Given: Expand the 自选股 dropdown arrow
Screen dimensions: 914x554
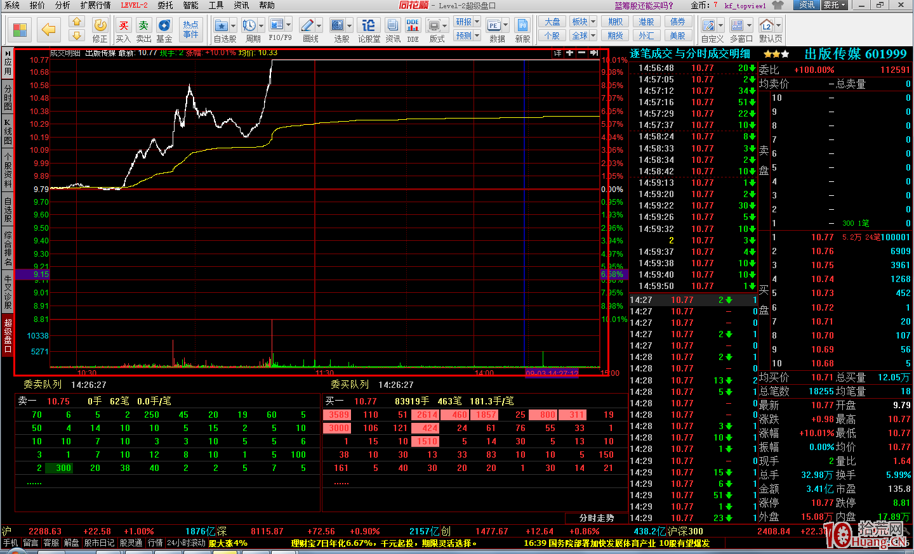Looking at the screenshot, I should (234, 26).
